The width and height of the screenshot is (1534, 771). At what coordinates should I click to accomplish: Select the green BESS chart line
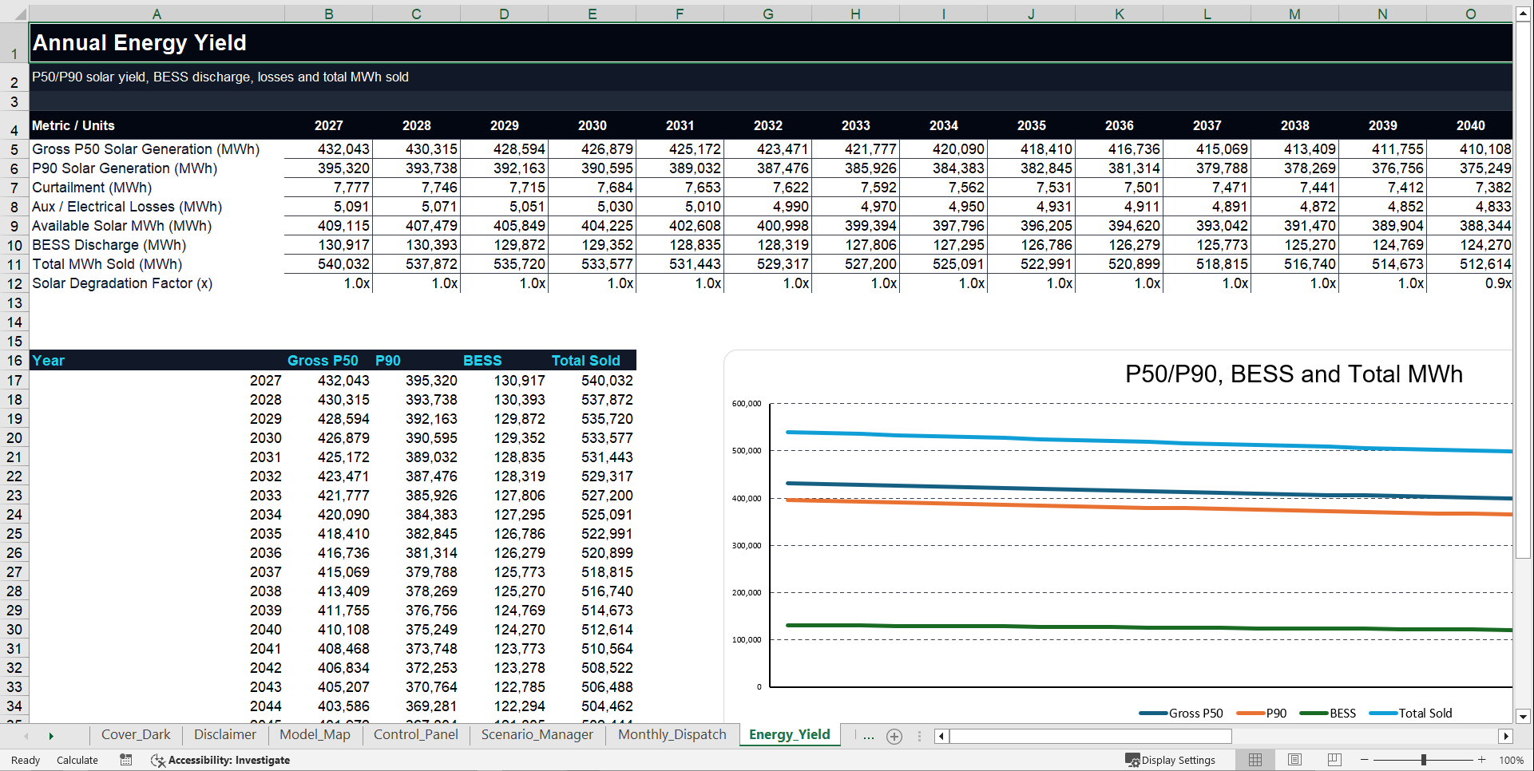point(1148,627)
